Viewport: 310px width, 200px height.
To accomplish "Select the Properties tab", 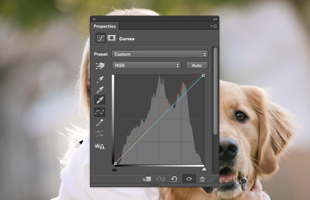I will pos(105,26).
